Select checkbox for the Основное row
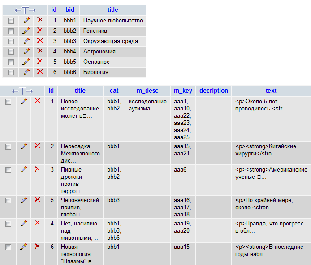 pos(11,62)
